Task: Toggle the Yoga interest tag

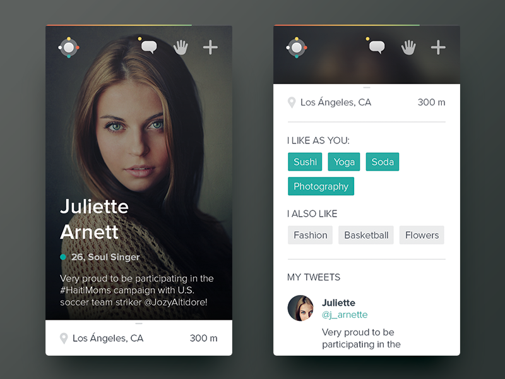Action: [x=344, y=162]
